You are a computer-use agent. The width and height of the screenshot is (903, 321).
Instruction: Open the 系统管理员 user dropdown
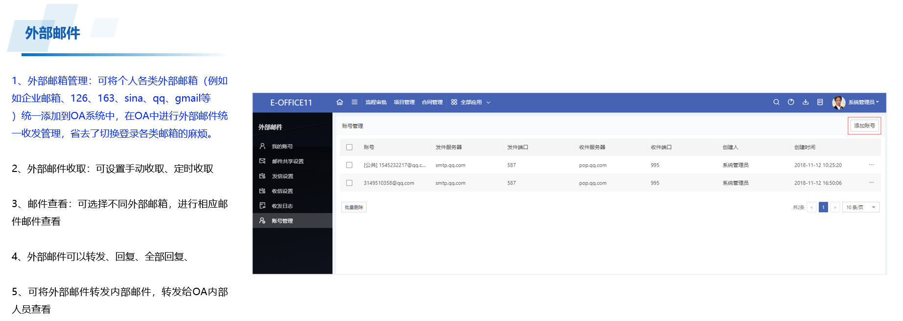point(863,102)
